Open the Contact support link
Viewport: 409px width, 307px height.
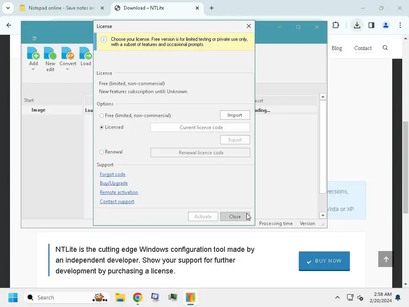(117, 201)
